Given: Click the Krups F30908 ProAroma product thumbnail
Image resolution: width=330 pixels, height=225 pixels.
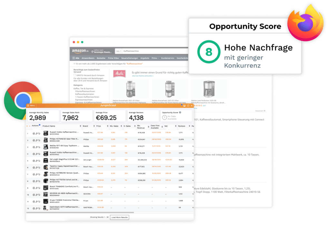Looking at the screenshot, I should 46,202.
